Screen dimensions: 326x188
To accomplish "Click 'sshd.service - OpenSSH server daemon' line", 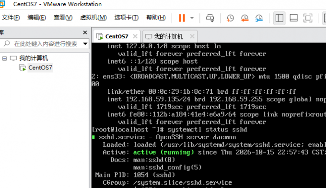I will pos(167,137).
